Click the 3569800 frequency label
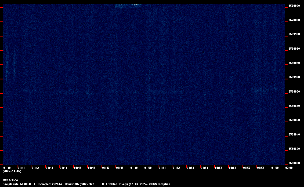This screenshot has width=304, height=187. (294, 163)
